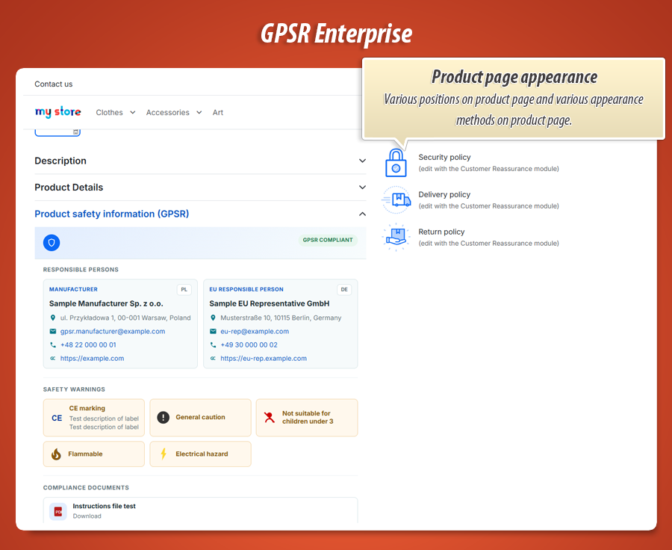Click the Security policy text
The width and height of the screenshot is (672, 550).
pyautogui.click(x=444, y=158)
